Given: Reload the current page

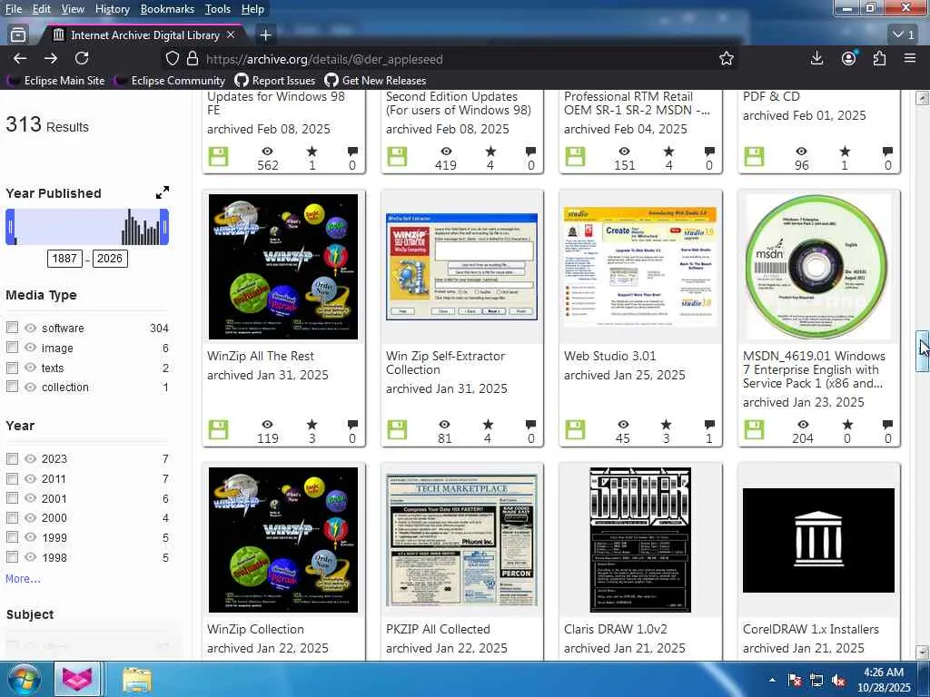Looking at the screenshot, I should point(82,58).
